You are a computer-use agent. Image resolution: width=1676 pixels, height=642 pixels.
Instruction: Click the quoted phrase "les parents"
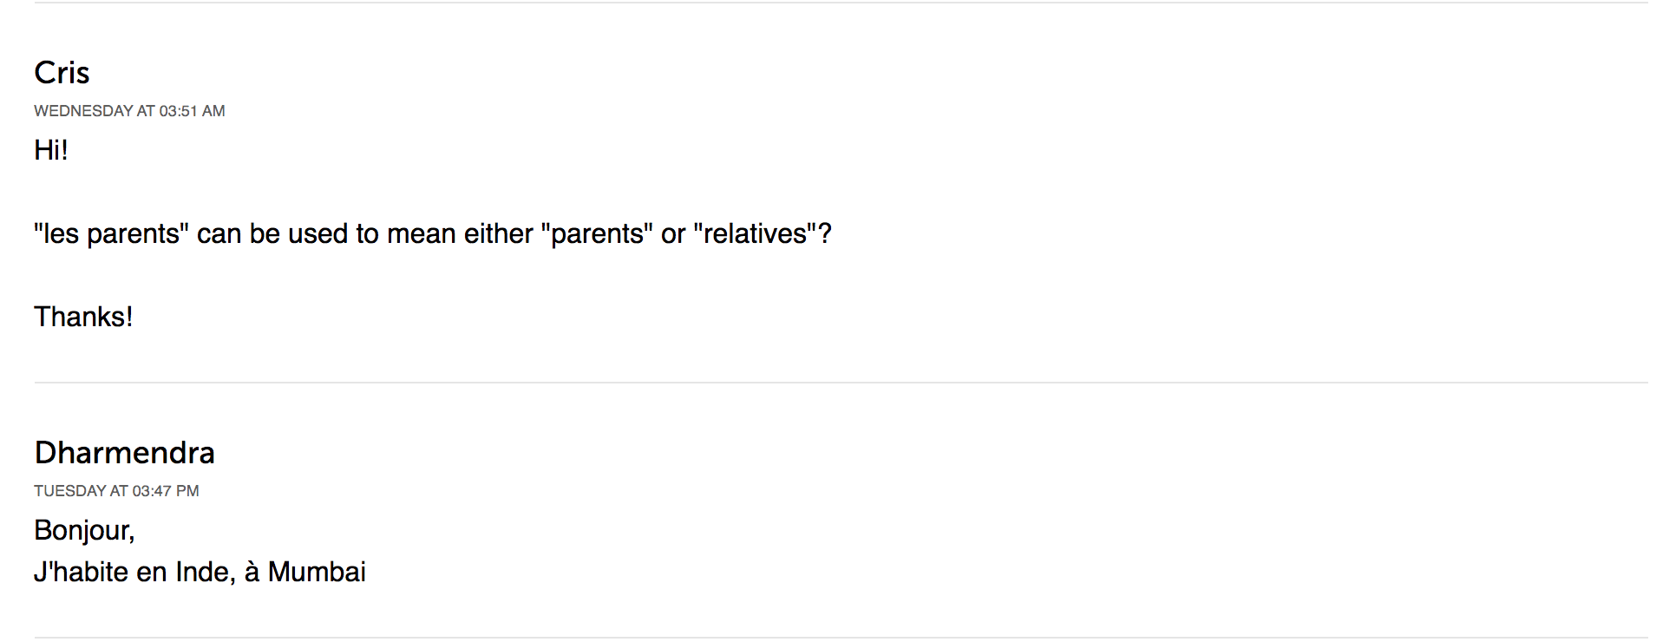(x=111, y=234)
